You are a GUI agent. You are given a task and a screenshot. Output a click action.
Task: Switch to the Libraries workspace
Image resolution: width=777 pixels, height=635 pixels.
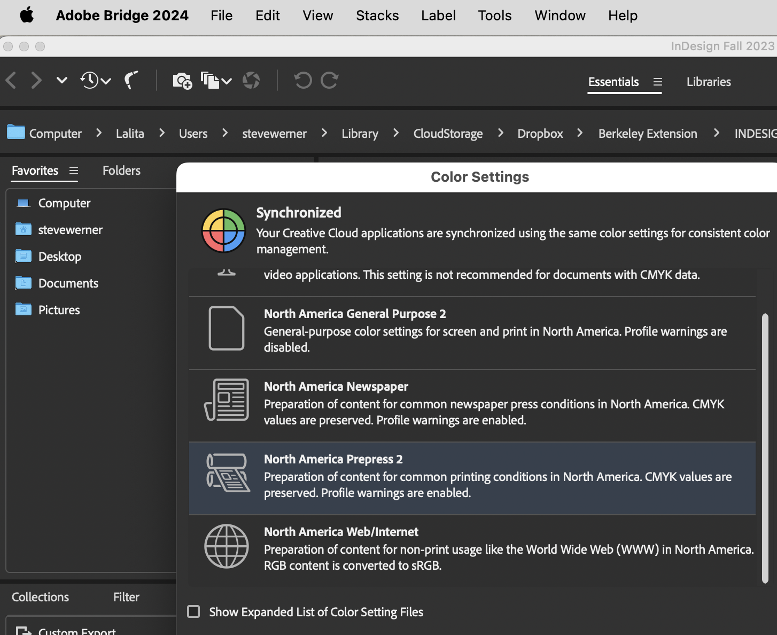tap(709, 81)
